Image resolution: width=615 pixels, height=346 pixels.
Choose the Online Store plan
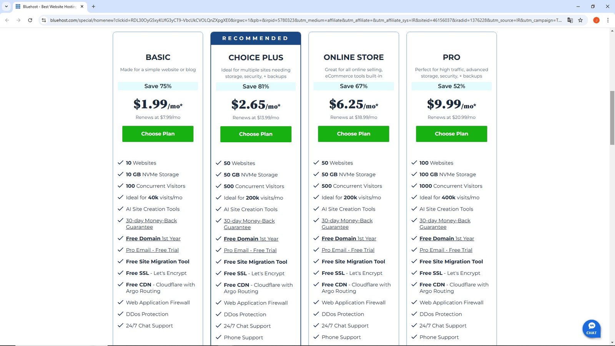[x=353, y=134]
